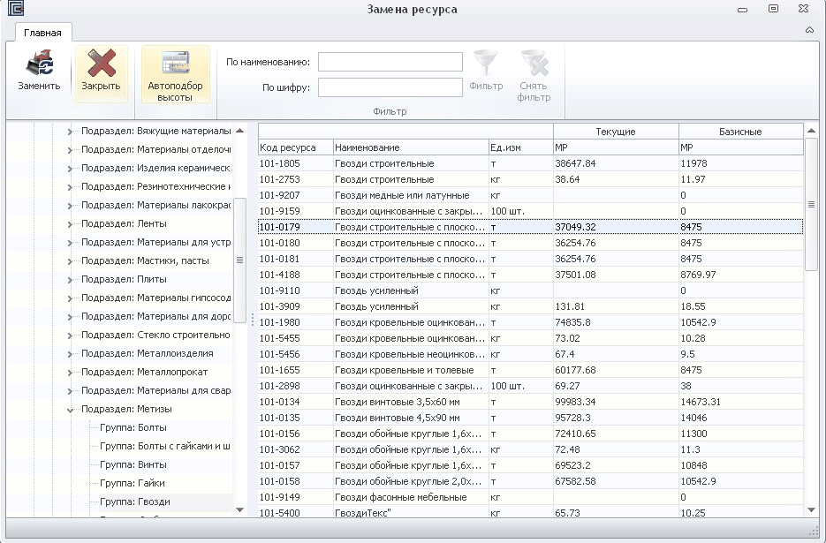Collapse the ribbon using the top-right chevron

[x=809, y=30]
